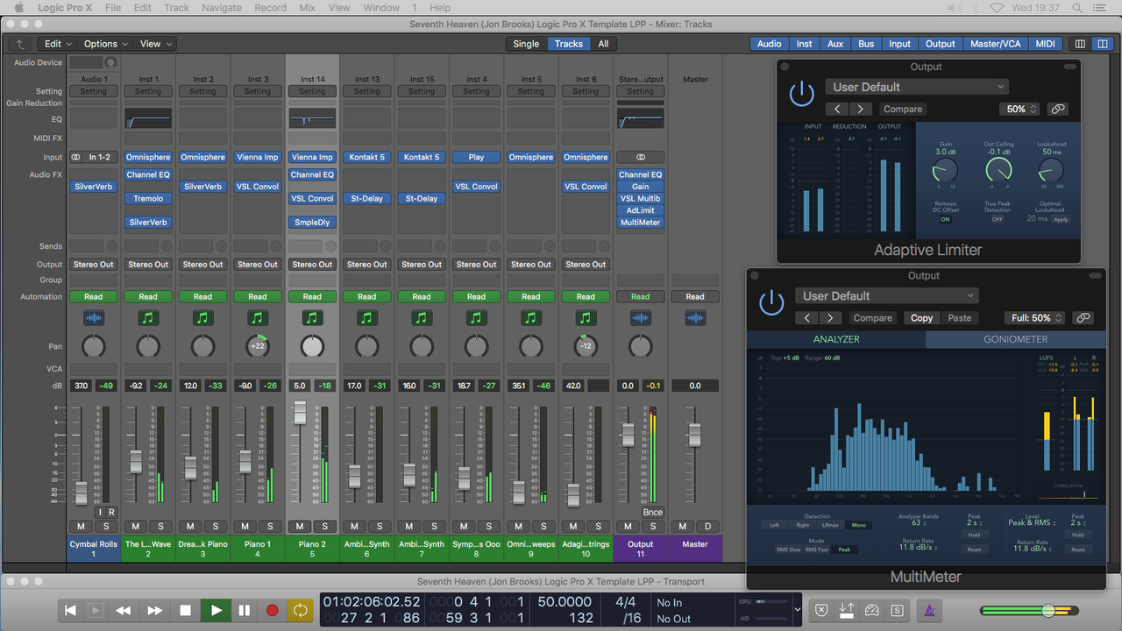The height and width of the screenshot is (631, 1122).
Task: Click Piano 1 pan knob
Action: pos(257,346)
